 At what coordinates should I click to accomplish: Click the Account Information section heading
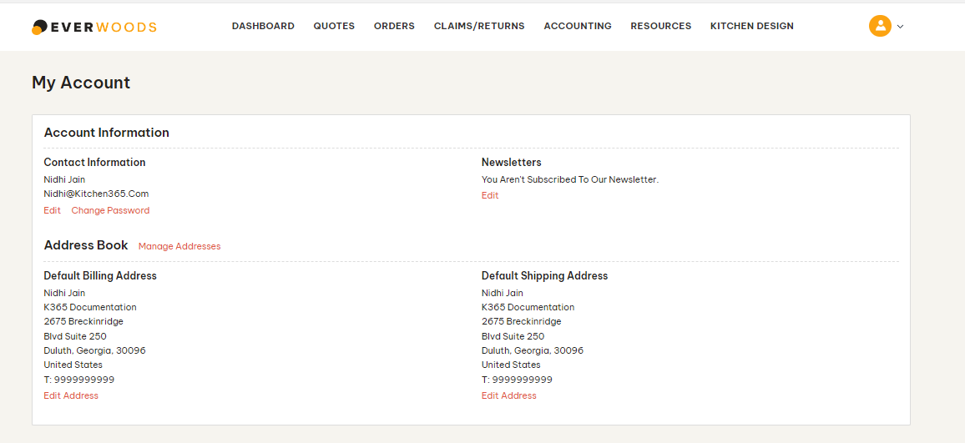(106, 133)
